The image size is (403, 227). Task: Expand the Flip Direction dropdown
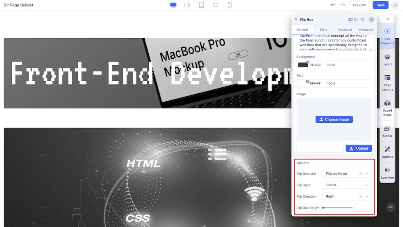tap(367, 196)
